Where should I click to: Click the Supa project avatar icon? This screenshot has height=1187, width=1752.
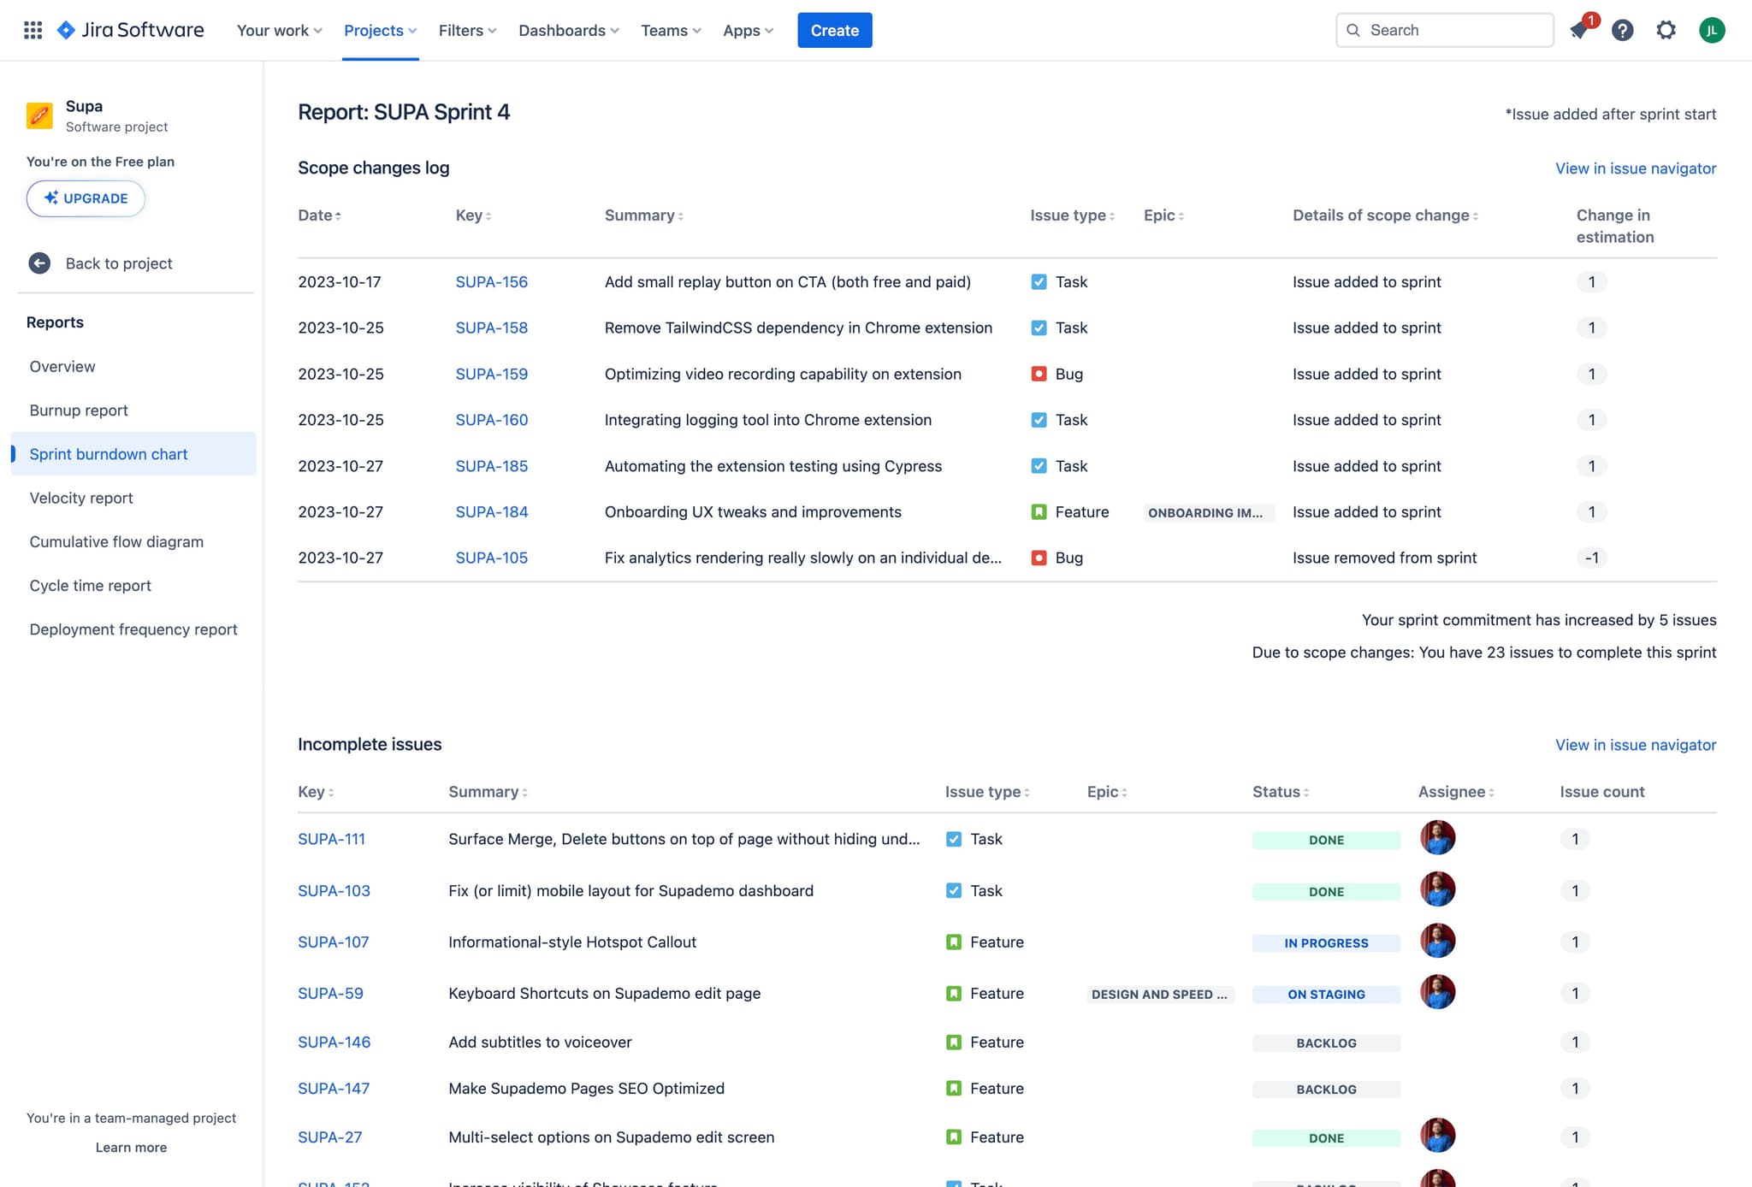tap(39, 115)
